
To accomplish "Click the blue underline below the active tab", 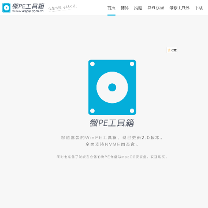I will point(112,15).
